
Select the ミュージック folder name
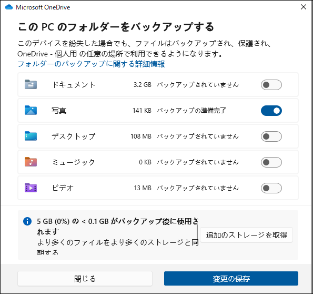point(73,162)
